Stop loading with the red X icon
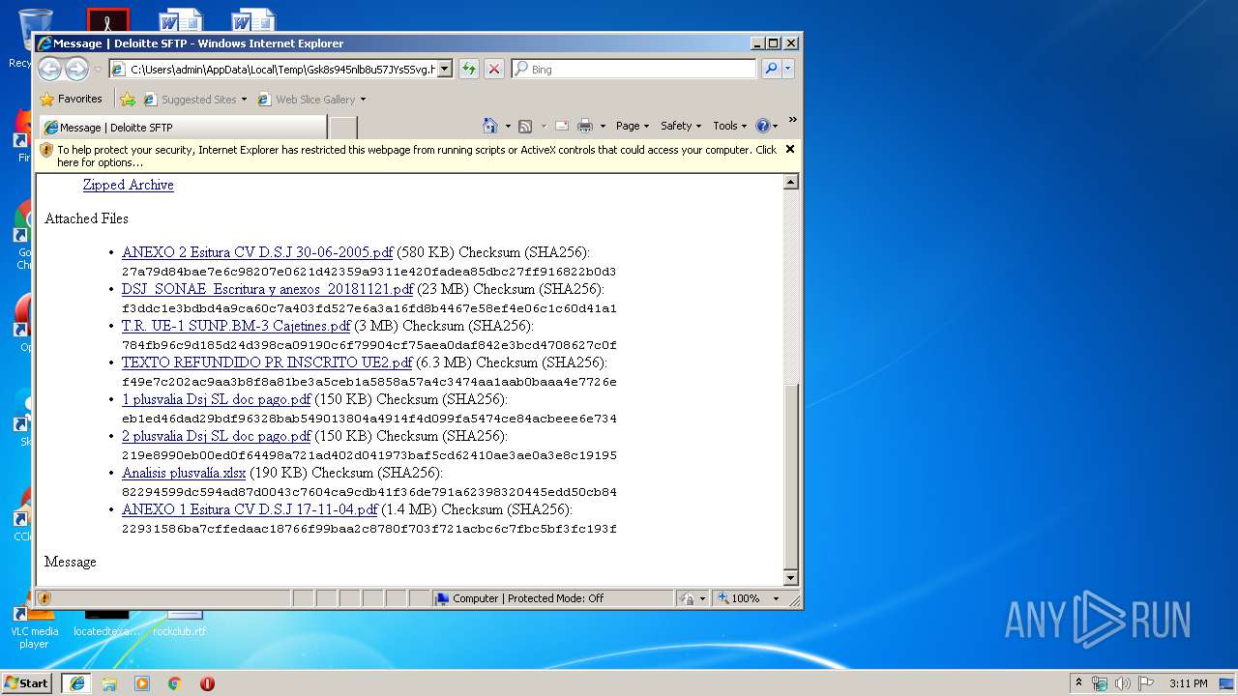This screenshot has width=1238, height=696. (x=493, y=69)
